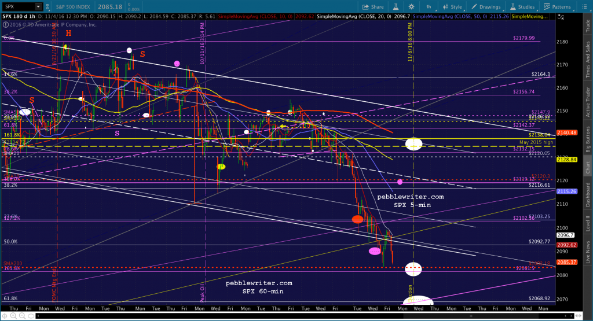Screen dimensions: 593x321
Task: Open the Trade sidebar tab
Action: [588, 25]
